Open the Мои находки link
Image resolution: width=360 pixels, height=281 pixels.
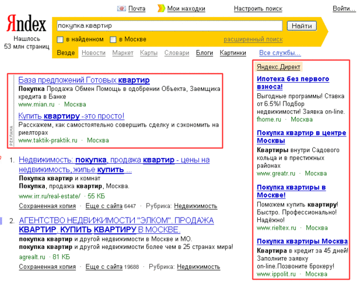point(186,9)
